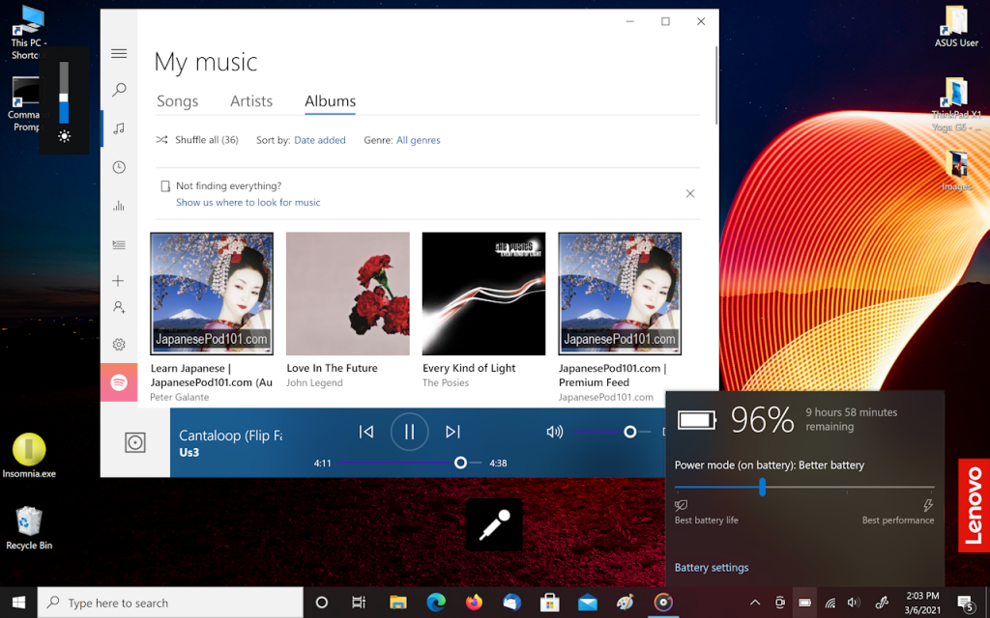Open Windows Ink Workspace pen icon
This screenshot has width=990, height=618.
coord(882,603)
